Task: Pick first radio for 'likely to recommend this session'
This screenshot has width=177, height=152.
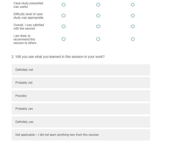Action: click(x=64, y=39)
